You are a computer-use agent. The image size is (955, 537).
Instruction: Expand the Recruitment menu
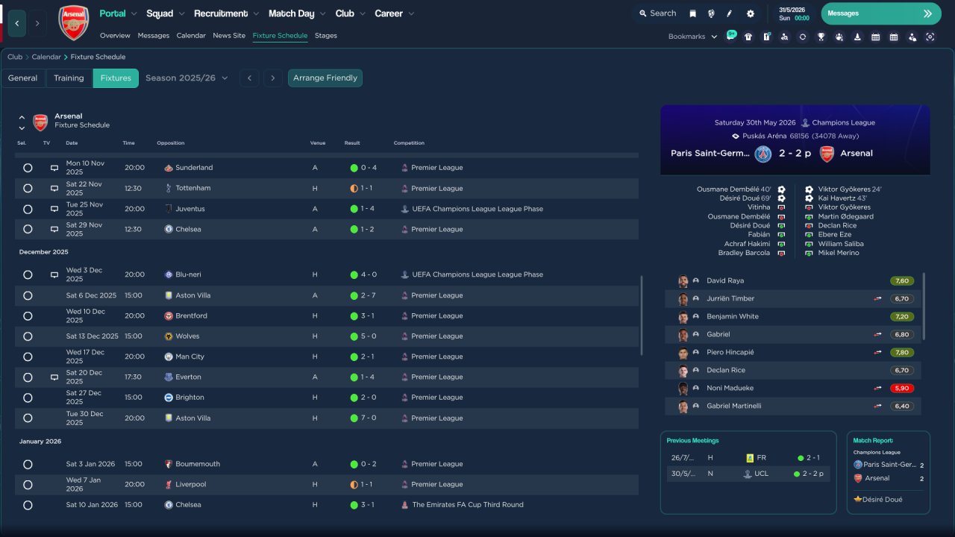pyautogui.click(x=226, y=13)
